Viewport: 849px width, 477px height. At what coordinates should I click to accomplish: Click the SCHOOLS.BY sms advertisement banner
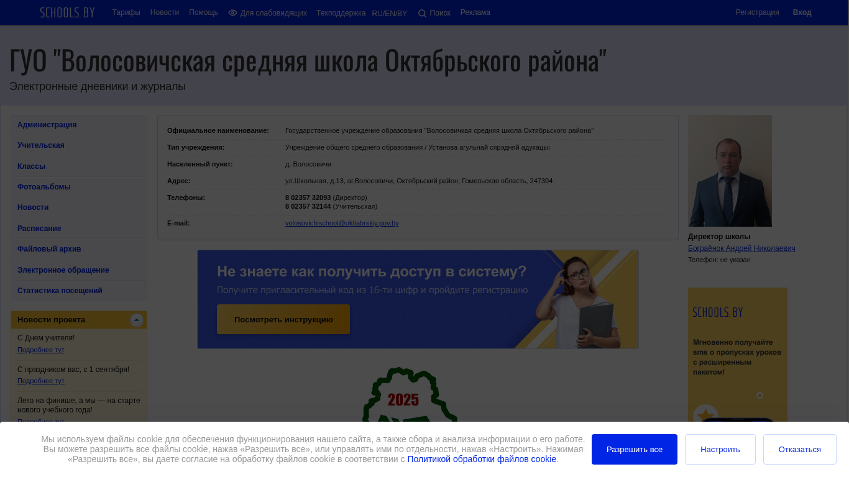[x=738, y=355]
